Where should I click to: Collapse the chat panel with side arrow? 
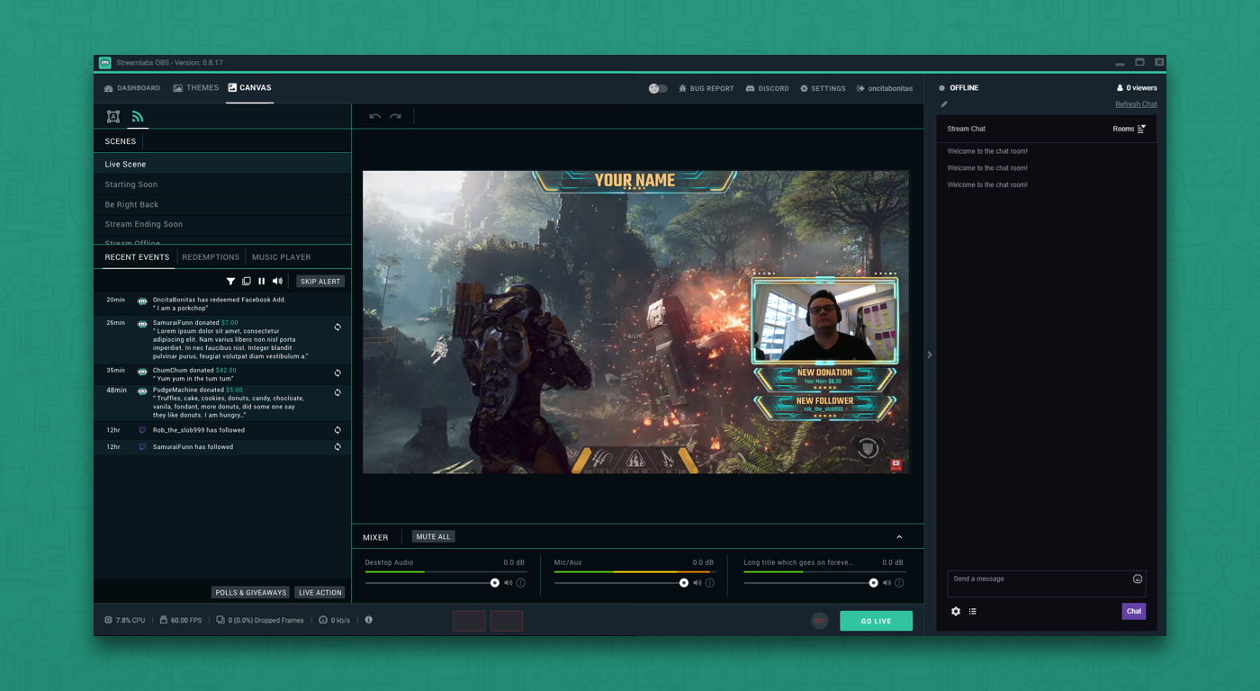(x=930, y=354)
